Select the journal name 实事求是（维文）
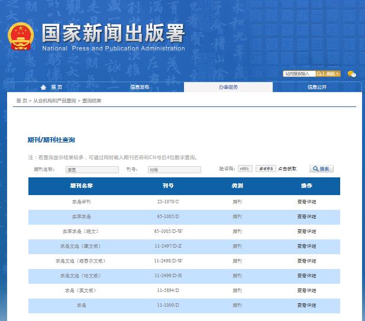The image size is (365, 321). click(x=81, y=232)
